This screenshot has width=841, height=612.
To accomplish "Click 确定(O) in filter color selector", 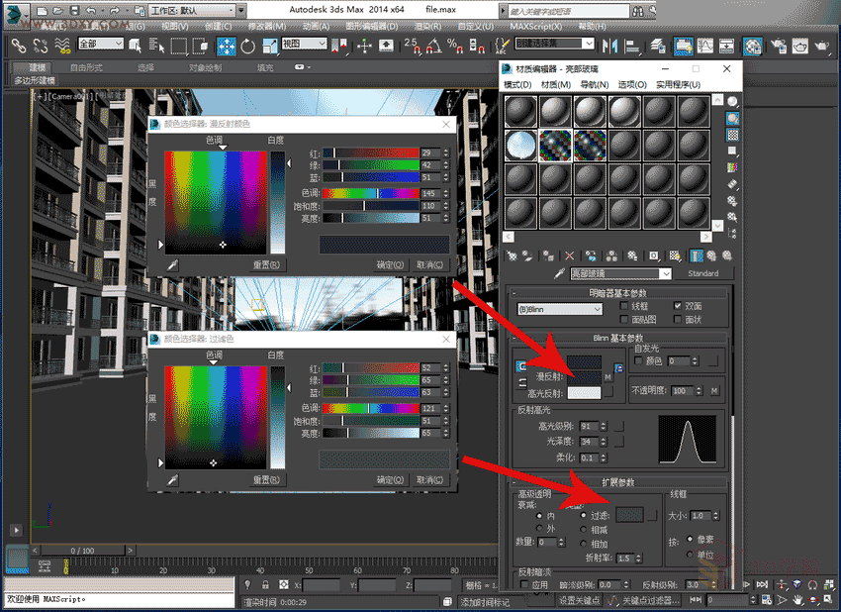I will 390,479.
